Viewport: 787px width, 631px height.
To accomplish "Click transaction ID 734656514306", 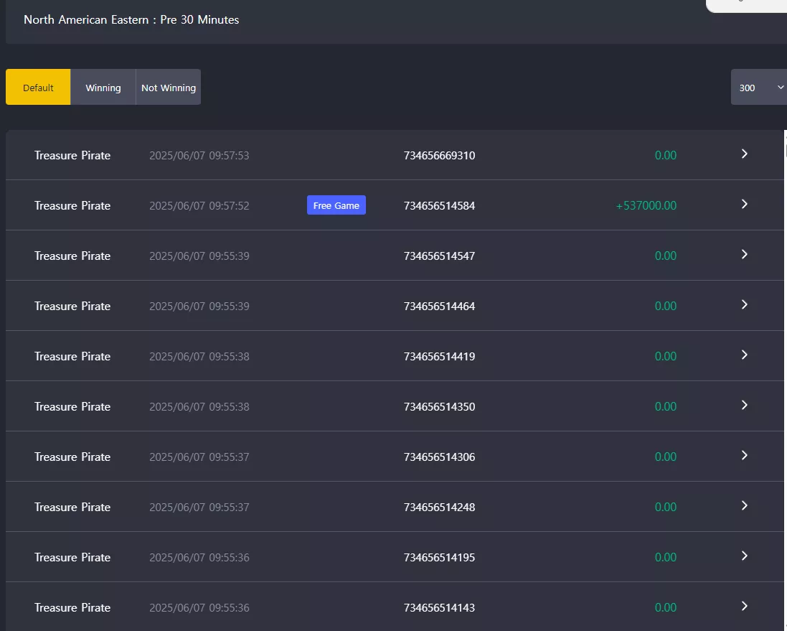I will click(439, 457).
